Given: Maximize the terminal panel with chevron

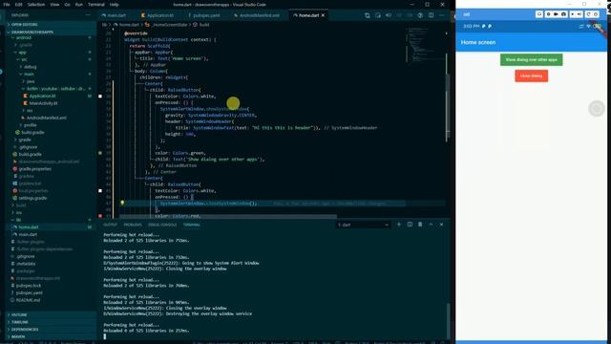Looking at the screenshot, I should [431, 225].
